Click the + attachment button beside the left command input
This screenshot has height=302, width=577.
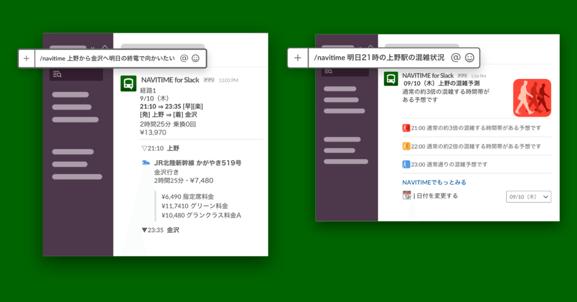point(27,58)
